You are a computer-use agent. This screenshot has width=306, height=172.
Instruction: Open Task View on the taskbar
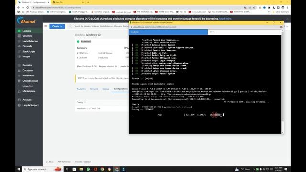click(x=67, y=169)
